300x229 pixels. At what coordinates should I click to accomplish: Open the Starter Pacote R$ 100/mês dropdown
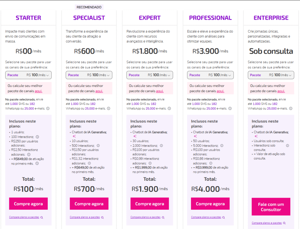point(28,75)
